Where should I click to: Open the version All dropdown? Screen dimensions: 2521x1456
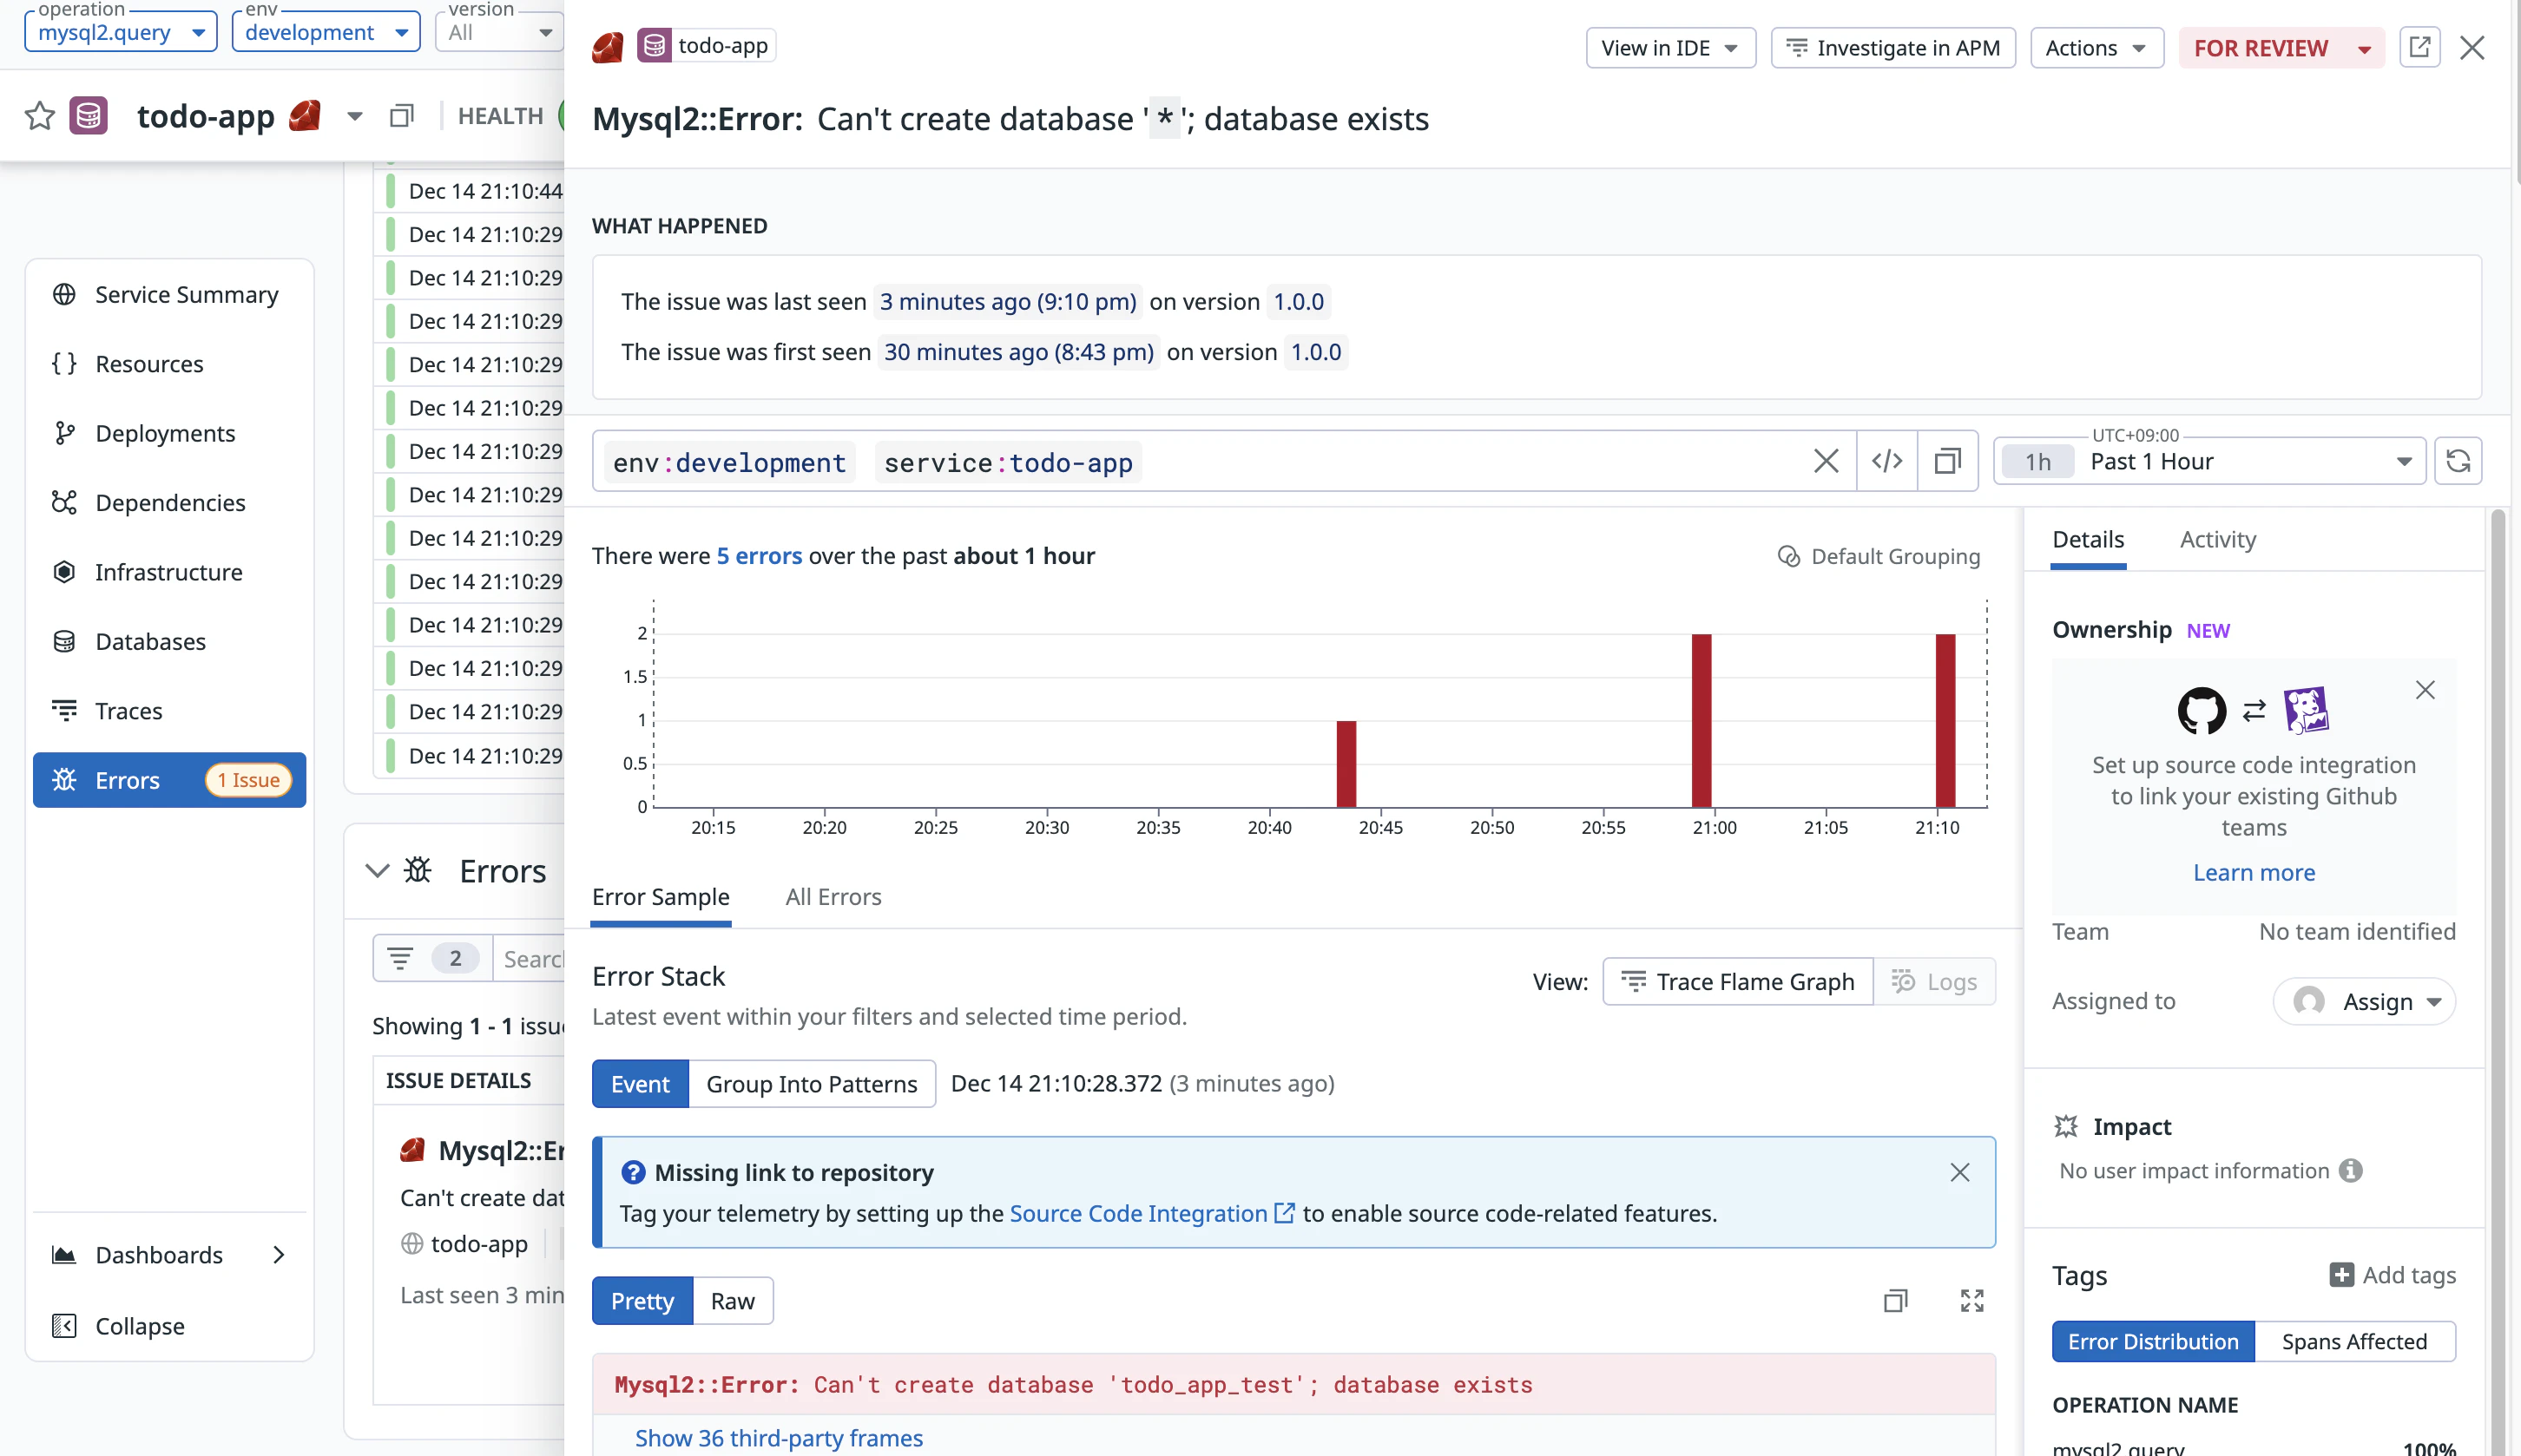point(500,32)
